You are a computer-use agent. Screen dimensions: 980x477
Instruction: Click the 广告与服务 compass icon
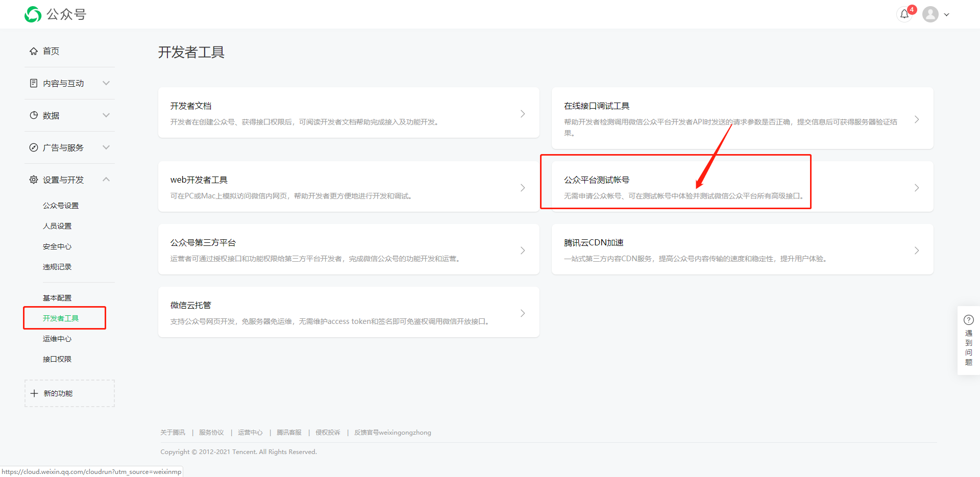(x=34, y=147)
